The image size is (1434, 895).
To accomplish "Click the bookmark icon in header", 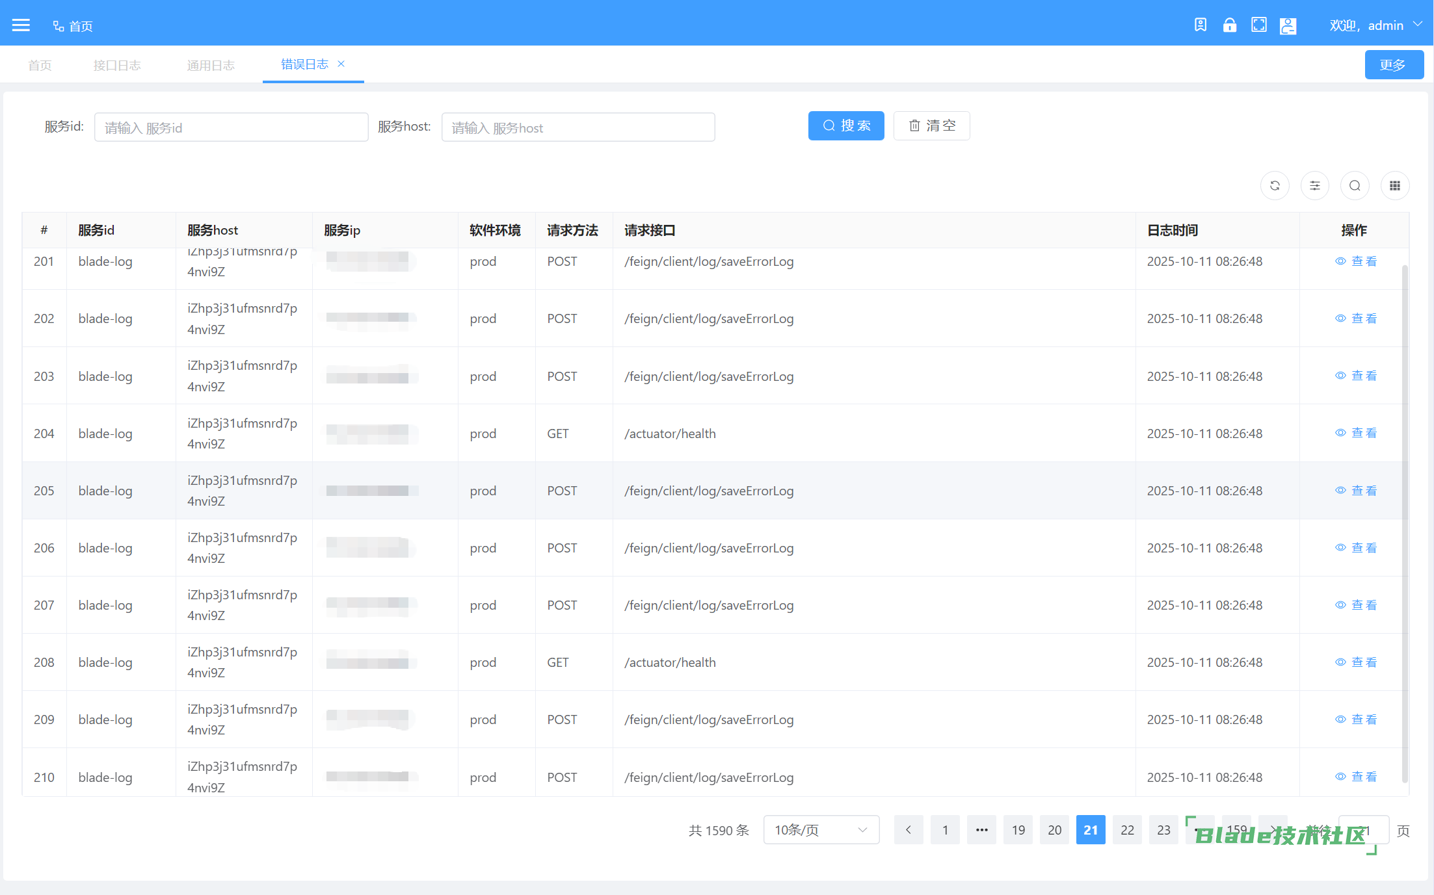I will coord(1200,25).
